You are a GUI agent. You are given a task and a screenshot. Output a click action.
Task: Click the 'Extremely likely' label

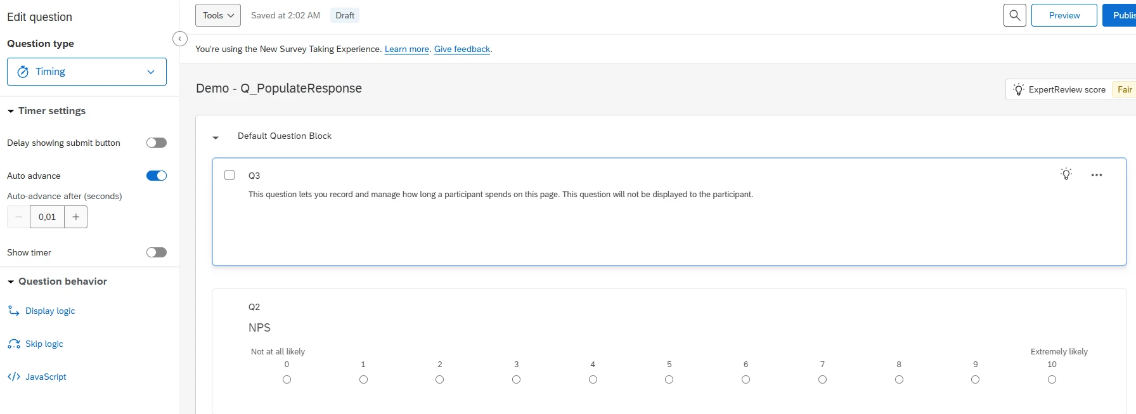coord(1059,351)
